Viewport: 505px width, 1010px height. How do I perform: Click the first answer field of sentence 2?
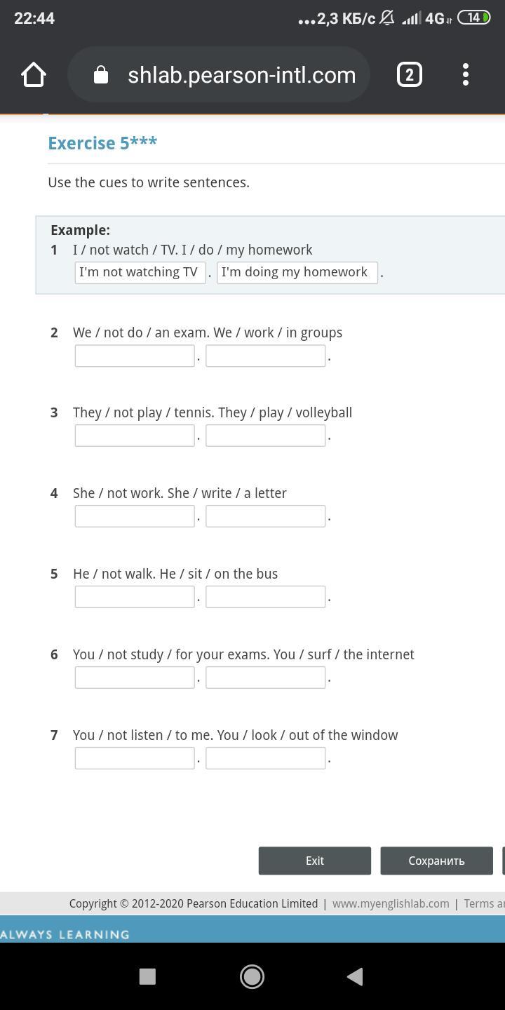point(135,356)
